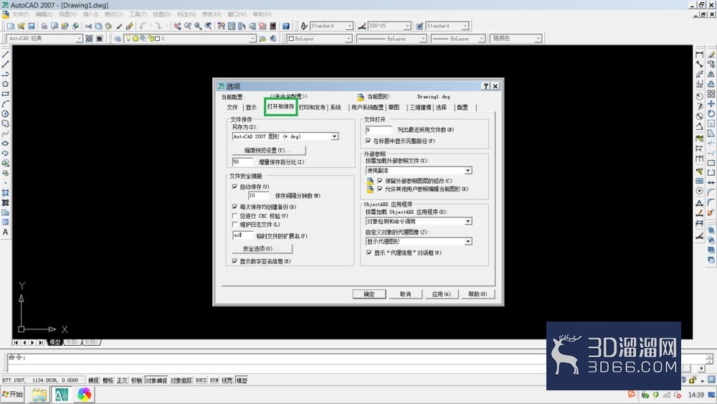Open 缩微预览设置 button
717x404 pixels.
(269, 151)
